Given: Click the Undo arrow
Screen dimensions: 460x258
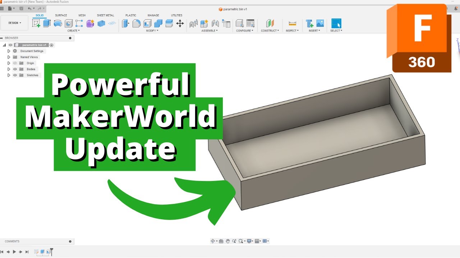Looking at the screenshot, I should (x=30, y=8).
